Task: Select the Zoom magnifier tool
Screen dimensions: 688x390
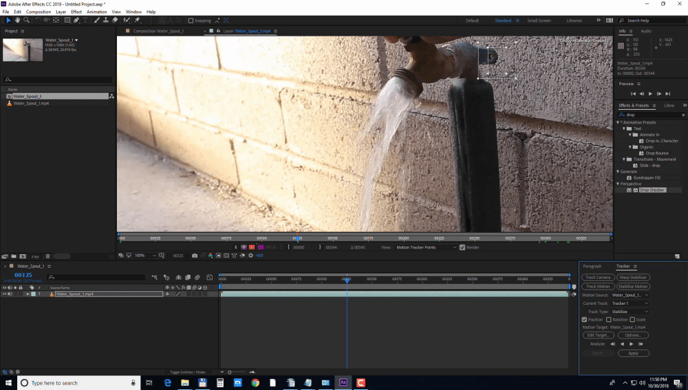Action: pyautogui.click(x=26, y=20)
